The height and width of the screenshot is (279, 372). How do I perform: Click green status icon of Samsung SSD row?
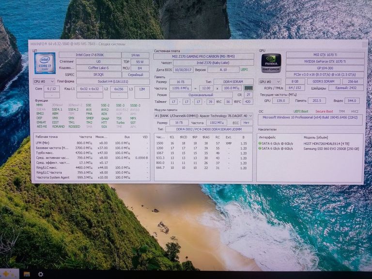tap(260, 149)
